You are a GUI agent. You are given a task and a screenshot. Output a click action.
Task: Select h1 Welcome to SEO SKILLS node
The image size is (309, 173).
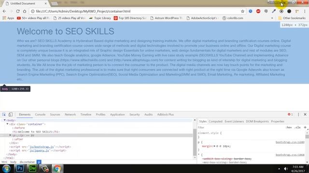point(36,132)
